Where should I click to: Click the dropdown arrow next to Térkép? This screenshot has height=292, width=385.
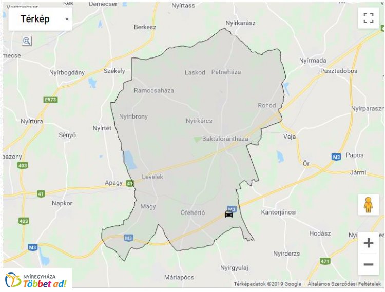tap(67, 19)
